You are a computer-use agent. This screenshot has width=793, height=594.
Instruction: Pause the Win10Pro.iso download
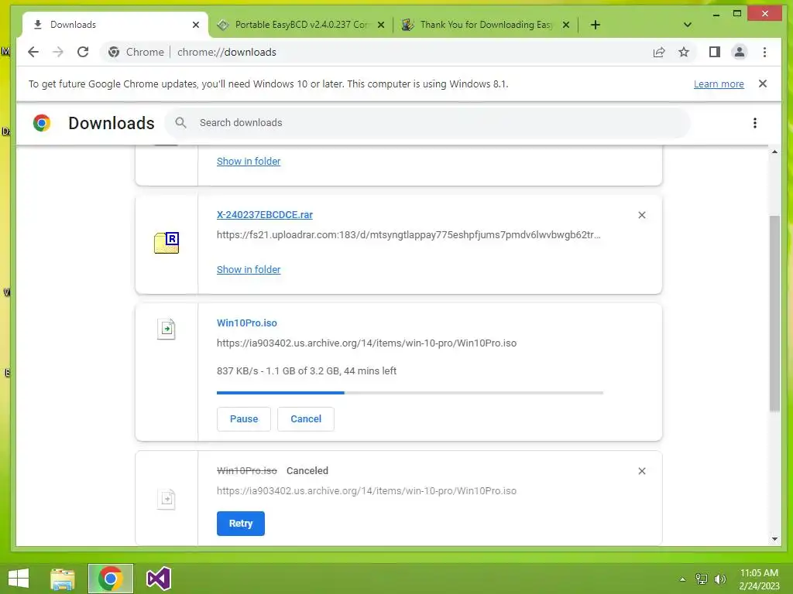tap(244, 418)
